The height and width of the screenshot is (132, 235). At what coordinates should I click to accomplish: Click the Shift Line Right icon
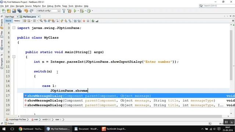click(x=79, y=21)
